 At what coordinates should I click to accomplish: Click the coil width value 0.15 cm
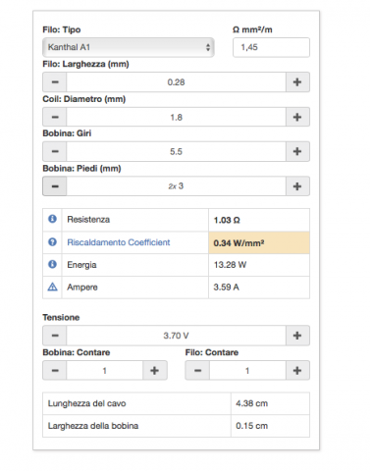[x=252, y=426]
